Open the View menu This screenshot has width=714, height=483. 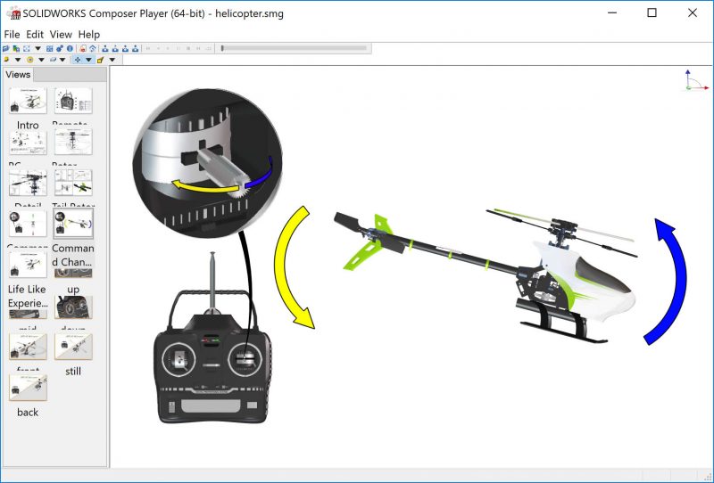point(61,35)
